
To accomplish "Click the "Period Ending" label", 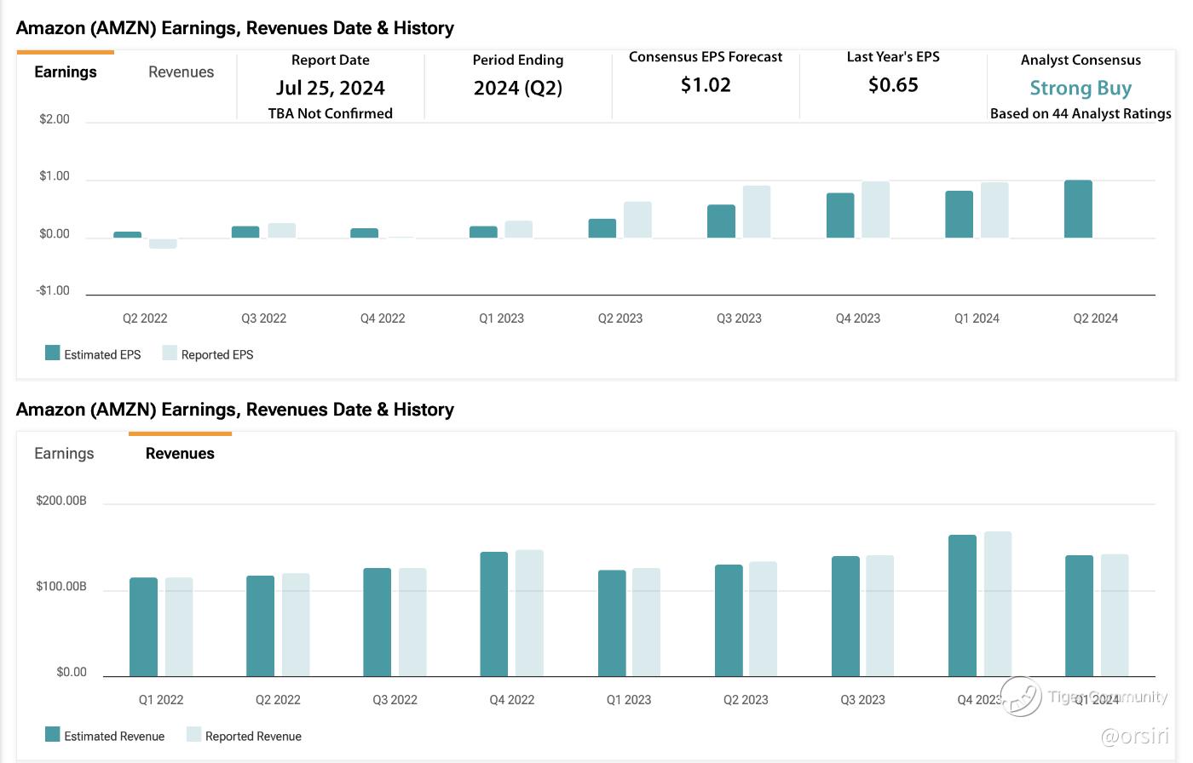I will (x=518, y=60).
